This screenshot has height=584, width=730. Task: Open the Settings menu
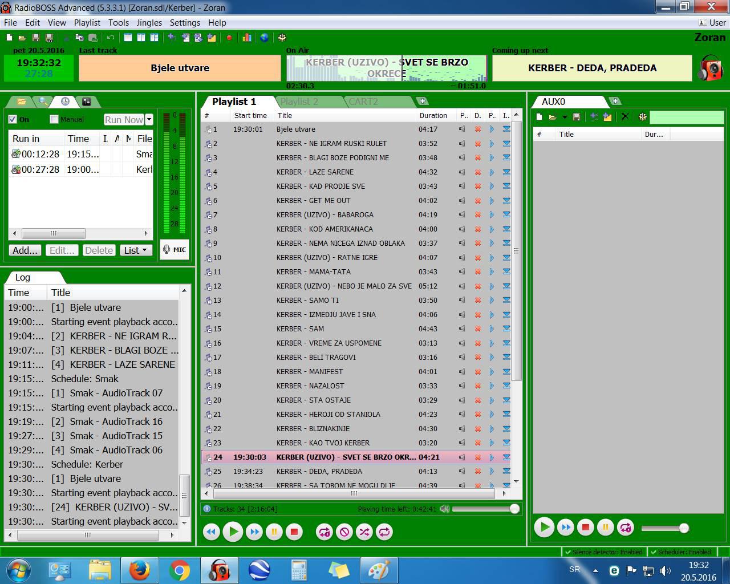(x=185, y=23)
